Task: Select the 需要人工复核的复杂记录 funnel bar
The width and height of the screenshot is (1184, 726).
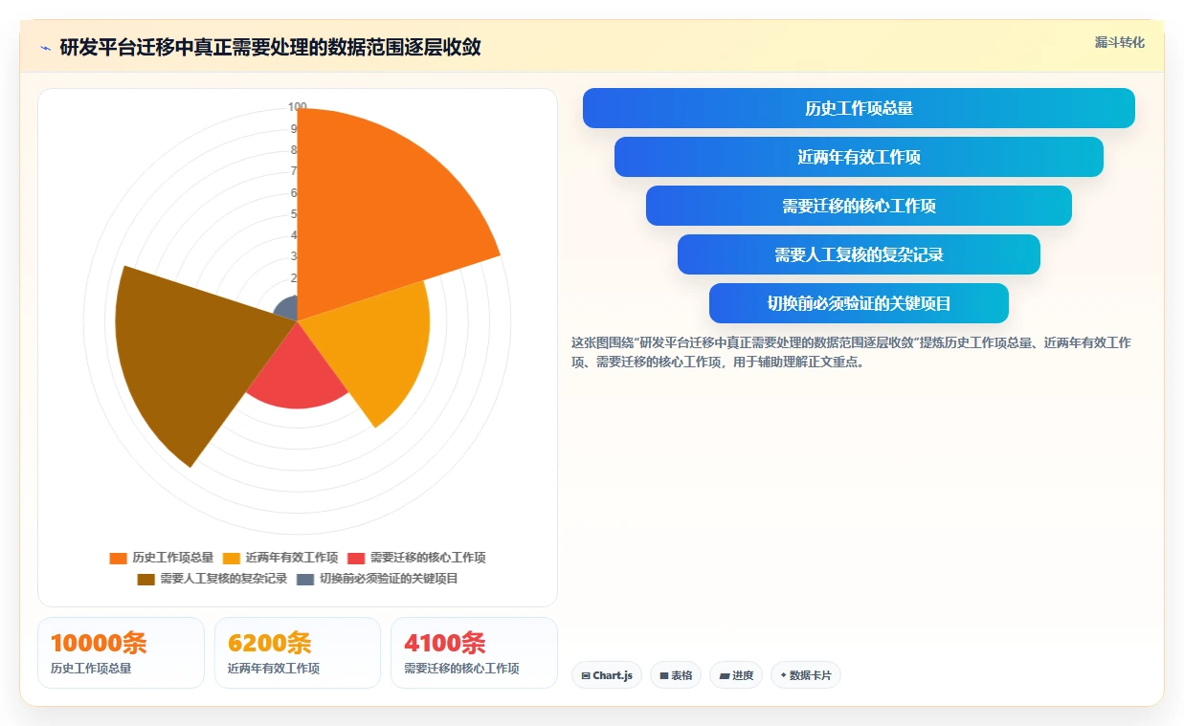Action: (859, 254)
